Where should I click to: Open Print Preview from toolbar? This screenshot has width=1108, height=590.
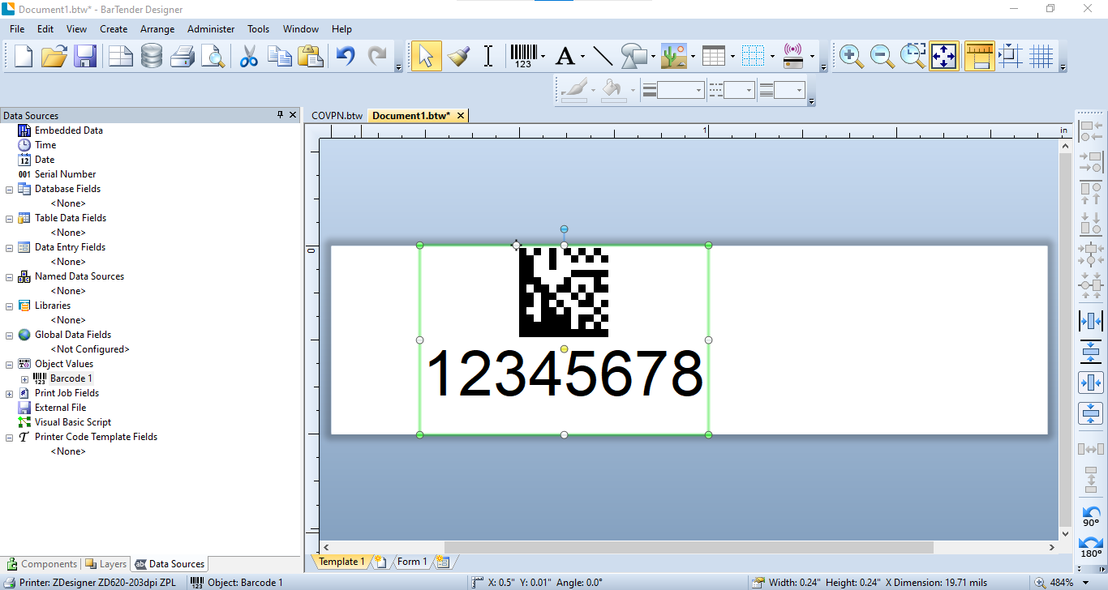[213, 56]
